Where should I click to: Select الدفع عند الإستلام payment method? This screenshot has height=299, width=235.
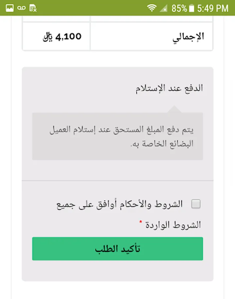tap(169, 88)
